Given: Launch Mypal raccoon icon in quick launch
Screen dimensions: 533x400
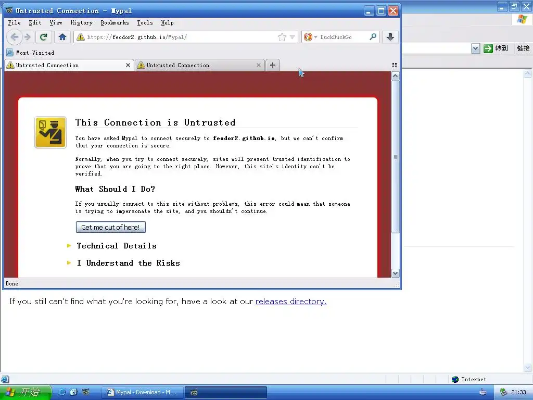Looking at the screenshot, I should [86, 392].
